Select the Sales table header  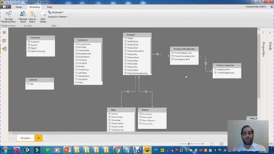(121, 110)
